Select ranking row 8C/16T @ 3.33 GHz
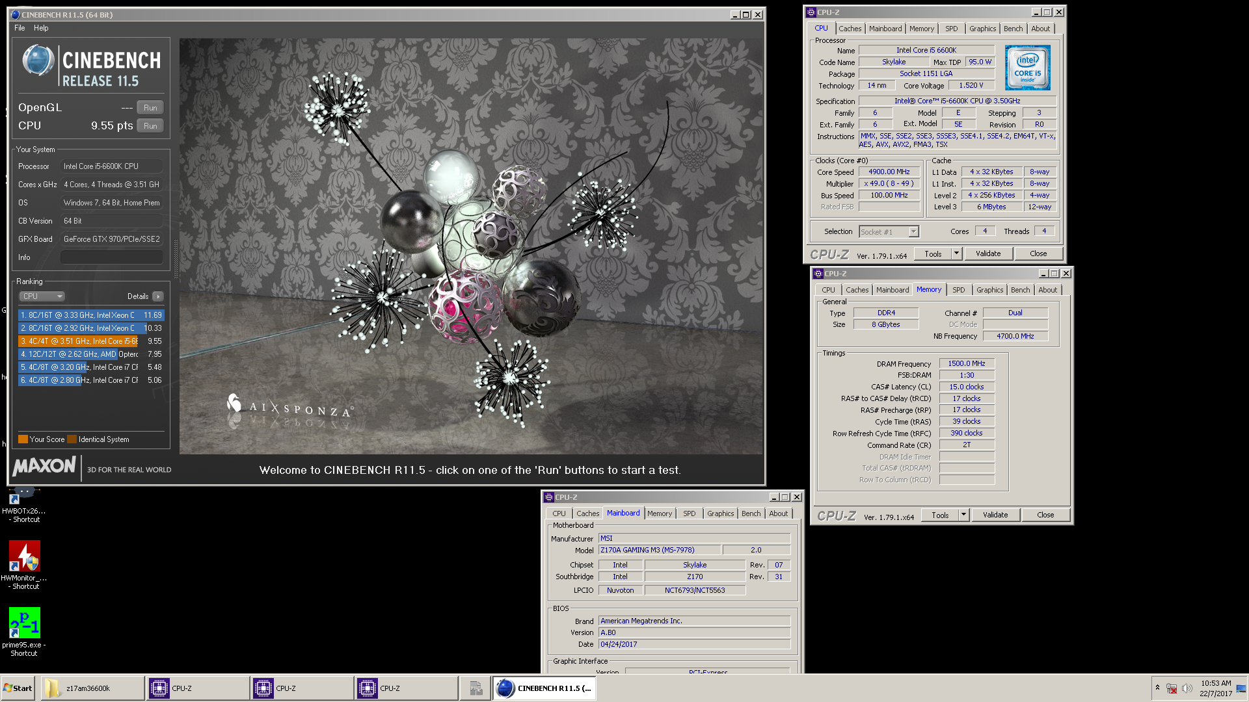This screenshot has height=702, width=1249. (91, 315)
